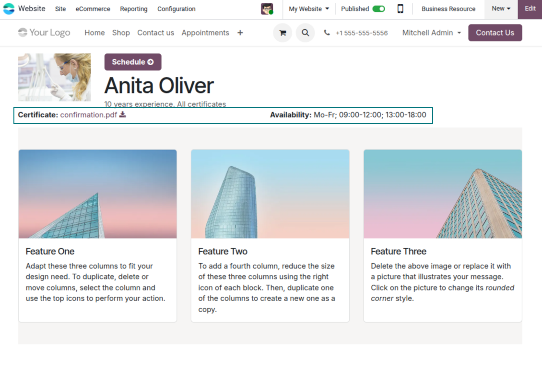Click the download icon beside confirmation.pdf
The height and width of the screenshot is (381, 542).
coord(123,115)
